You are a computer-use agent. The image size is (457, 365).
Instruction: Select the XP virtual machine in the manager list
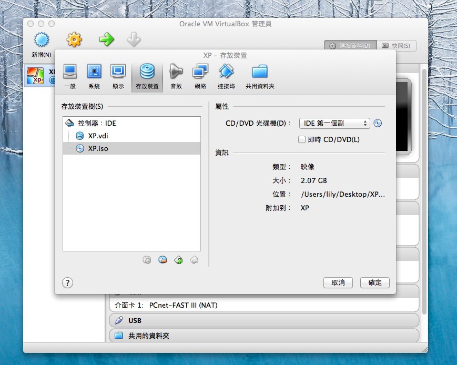(x=39, y=76)
